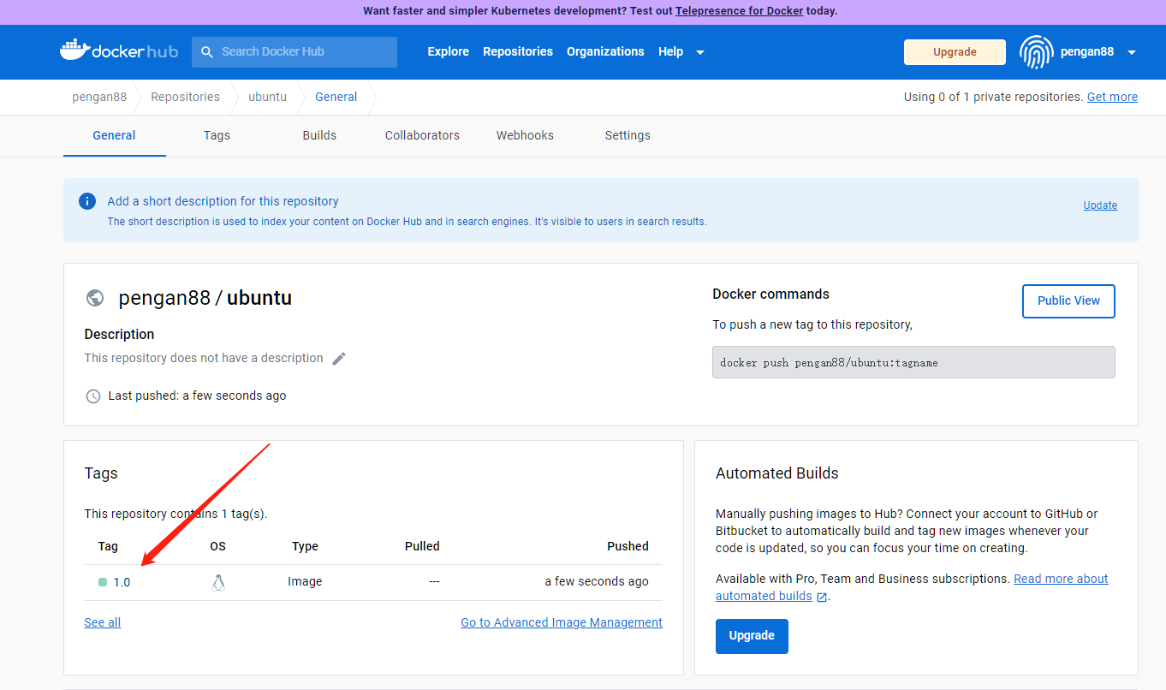Click the Public View button
The height and width of the screenshot is (690, 1166).
(1068, 300)
